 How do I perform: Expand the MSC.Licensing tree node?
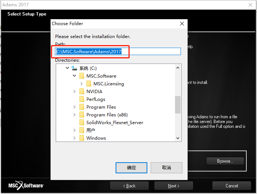point(82,84)
